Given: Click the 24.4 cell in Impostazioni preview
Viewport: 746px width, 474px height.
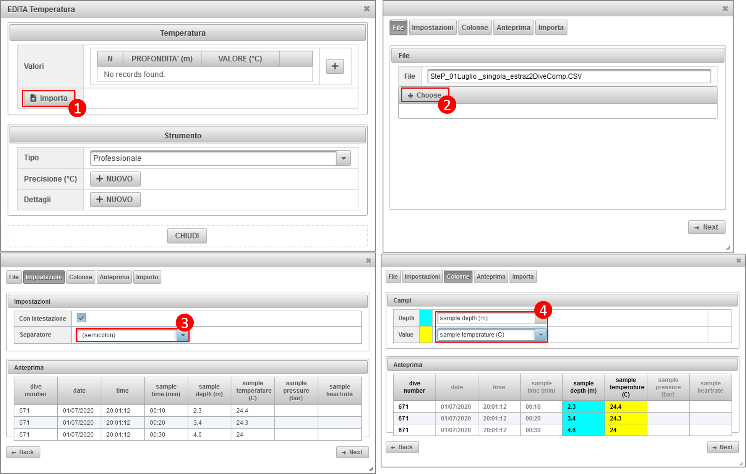Looking at the screenshot, I should (253, 411).
